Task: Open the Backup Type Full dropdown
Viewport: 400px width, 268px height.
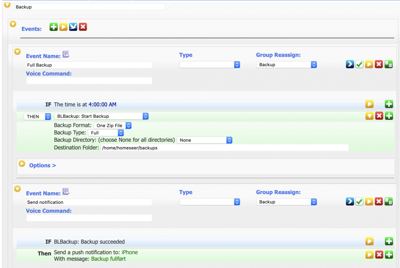Action: tap(106, 133)
